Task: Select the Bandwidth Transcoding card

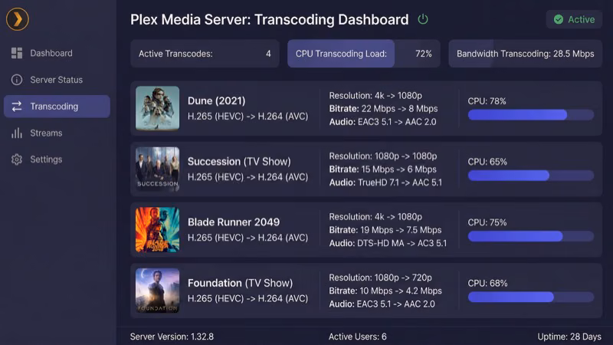Action: [525, 54]
